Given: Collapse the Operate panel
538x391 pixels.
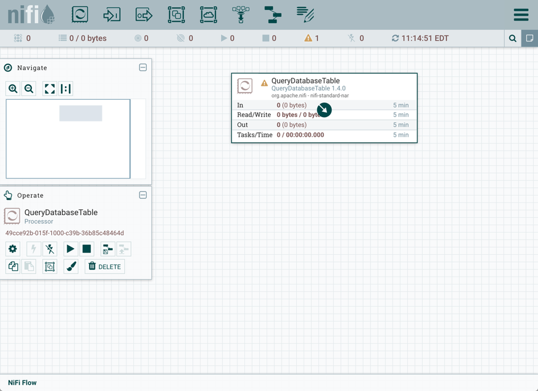Looking at the screenshot, I should coord(143,195).
